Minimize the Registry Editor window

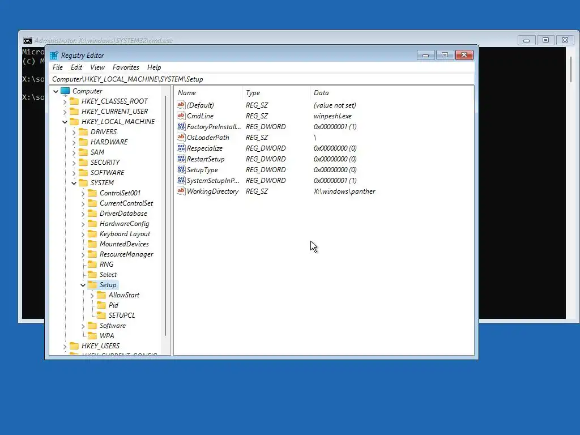coord(426,55)
